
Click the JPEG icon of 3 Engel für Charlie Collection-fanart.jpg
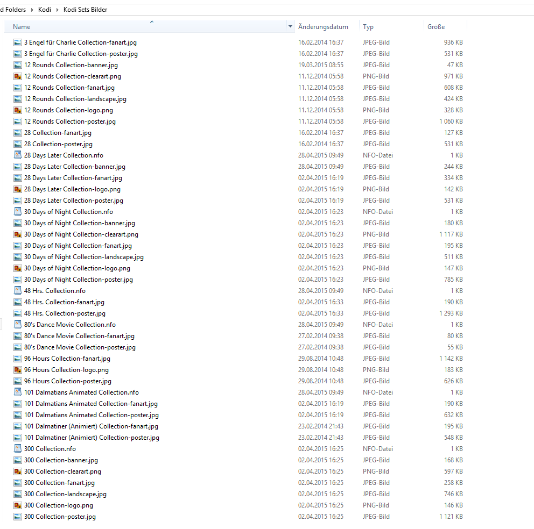(18, 42)
